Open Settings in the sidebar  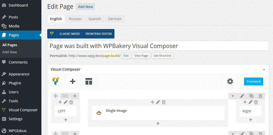tap(16, 119)
